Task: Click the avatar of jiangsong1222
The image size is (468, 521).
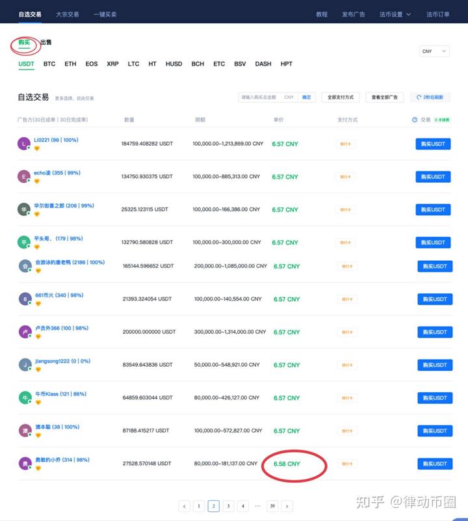Action: click(x=25, y=365)
